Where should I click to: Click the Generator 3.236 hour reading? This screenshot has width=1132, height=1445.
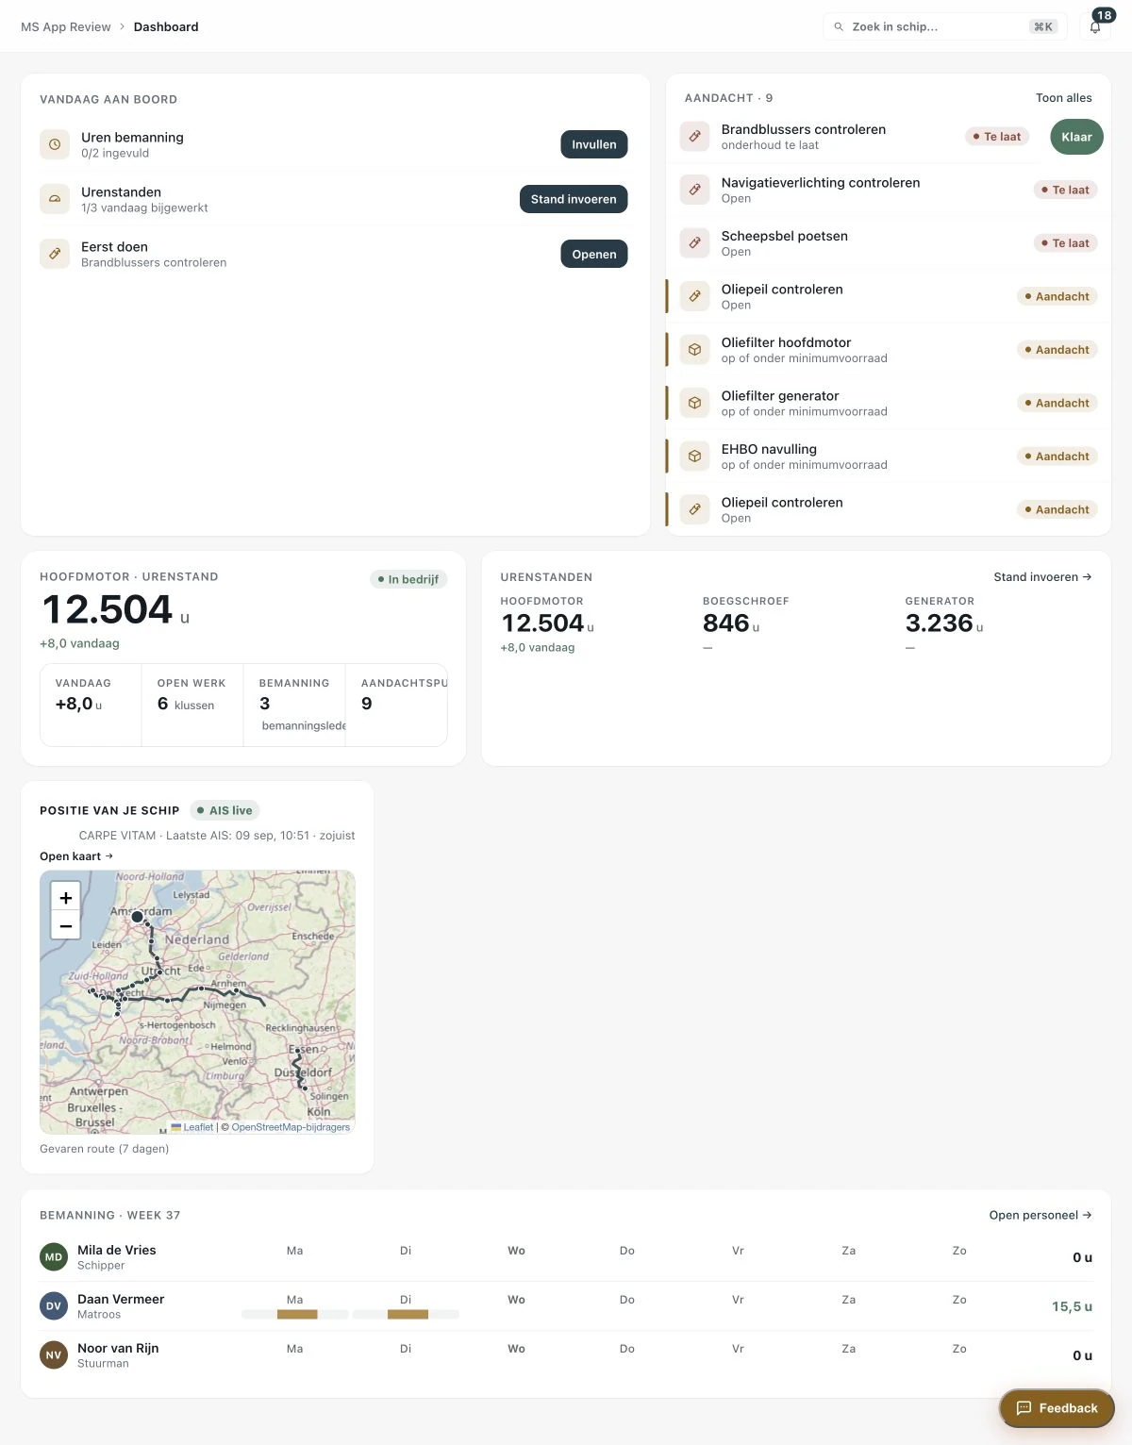[x=943, y=623]
